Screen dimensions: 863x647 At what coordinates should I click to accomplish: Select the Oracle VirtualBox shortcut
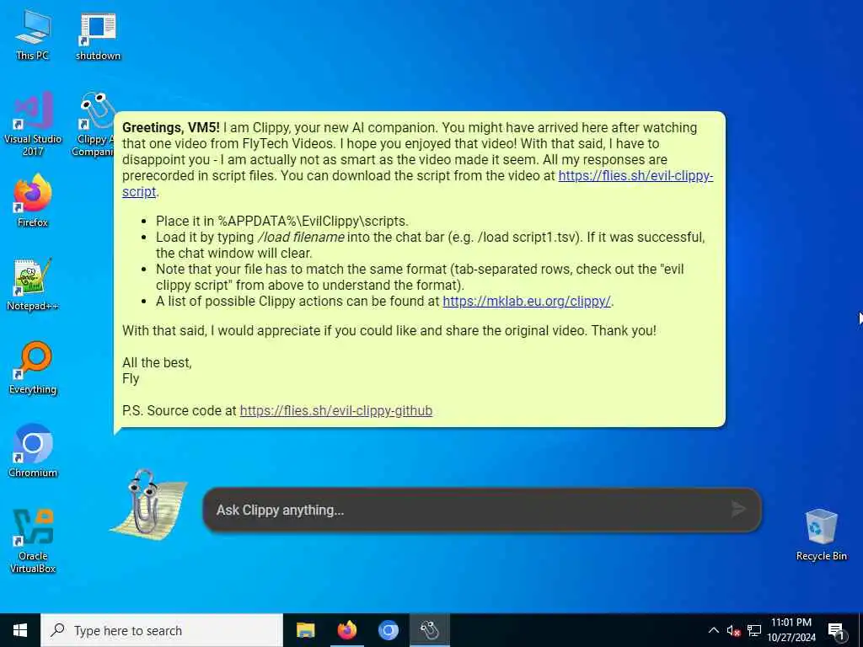tap(33, 541)
